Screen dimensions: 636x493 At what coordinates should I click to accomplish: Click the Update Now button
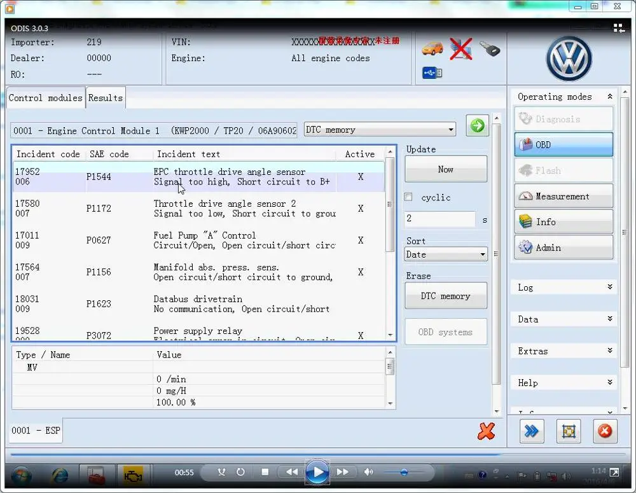(x=446, y=169)
